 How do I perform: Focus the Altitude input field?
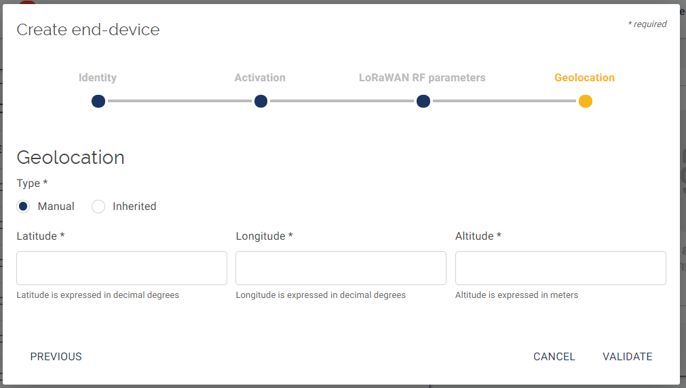(560, 268)
